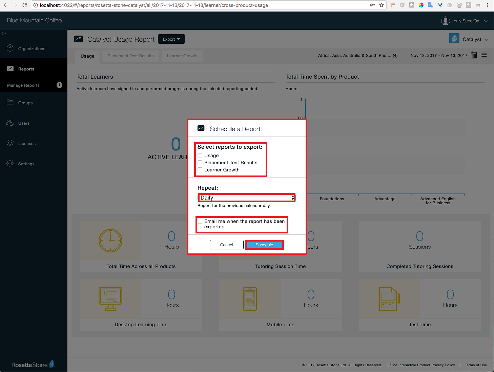This screenshot has height=372, width=494.
Task: Click the Groups folder icon
Action: (10, 102)
